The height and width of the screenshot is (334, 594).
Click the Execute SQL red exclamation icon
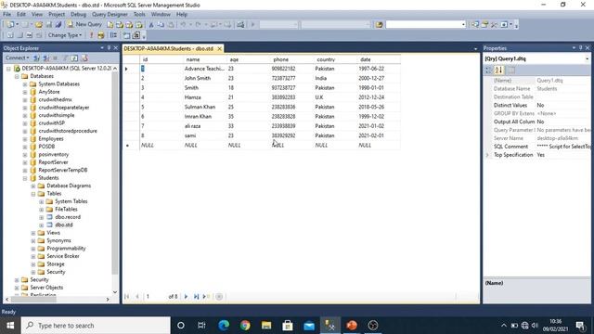tap(91, 35)
